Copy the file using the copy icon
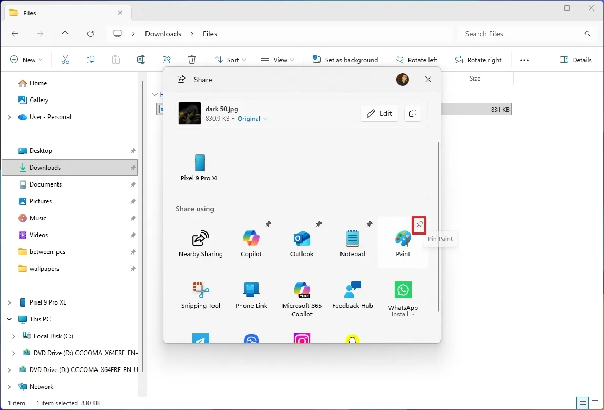The image size is (604, 410). click(x=413, y=113)
